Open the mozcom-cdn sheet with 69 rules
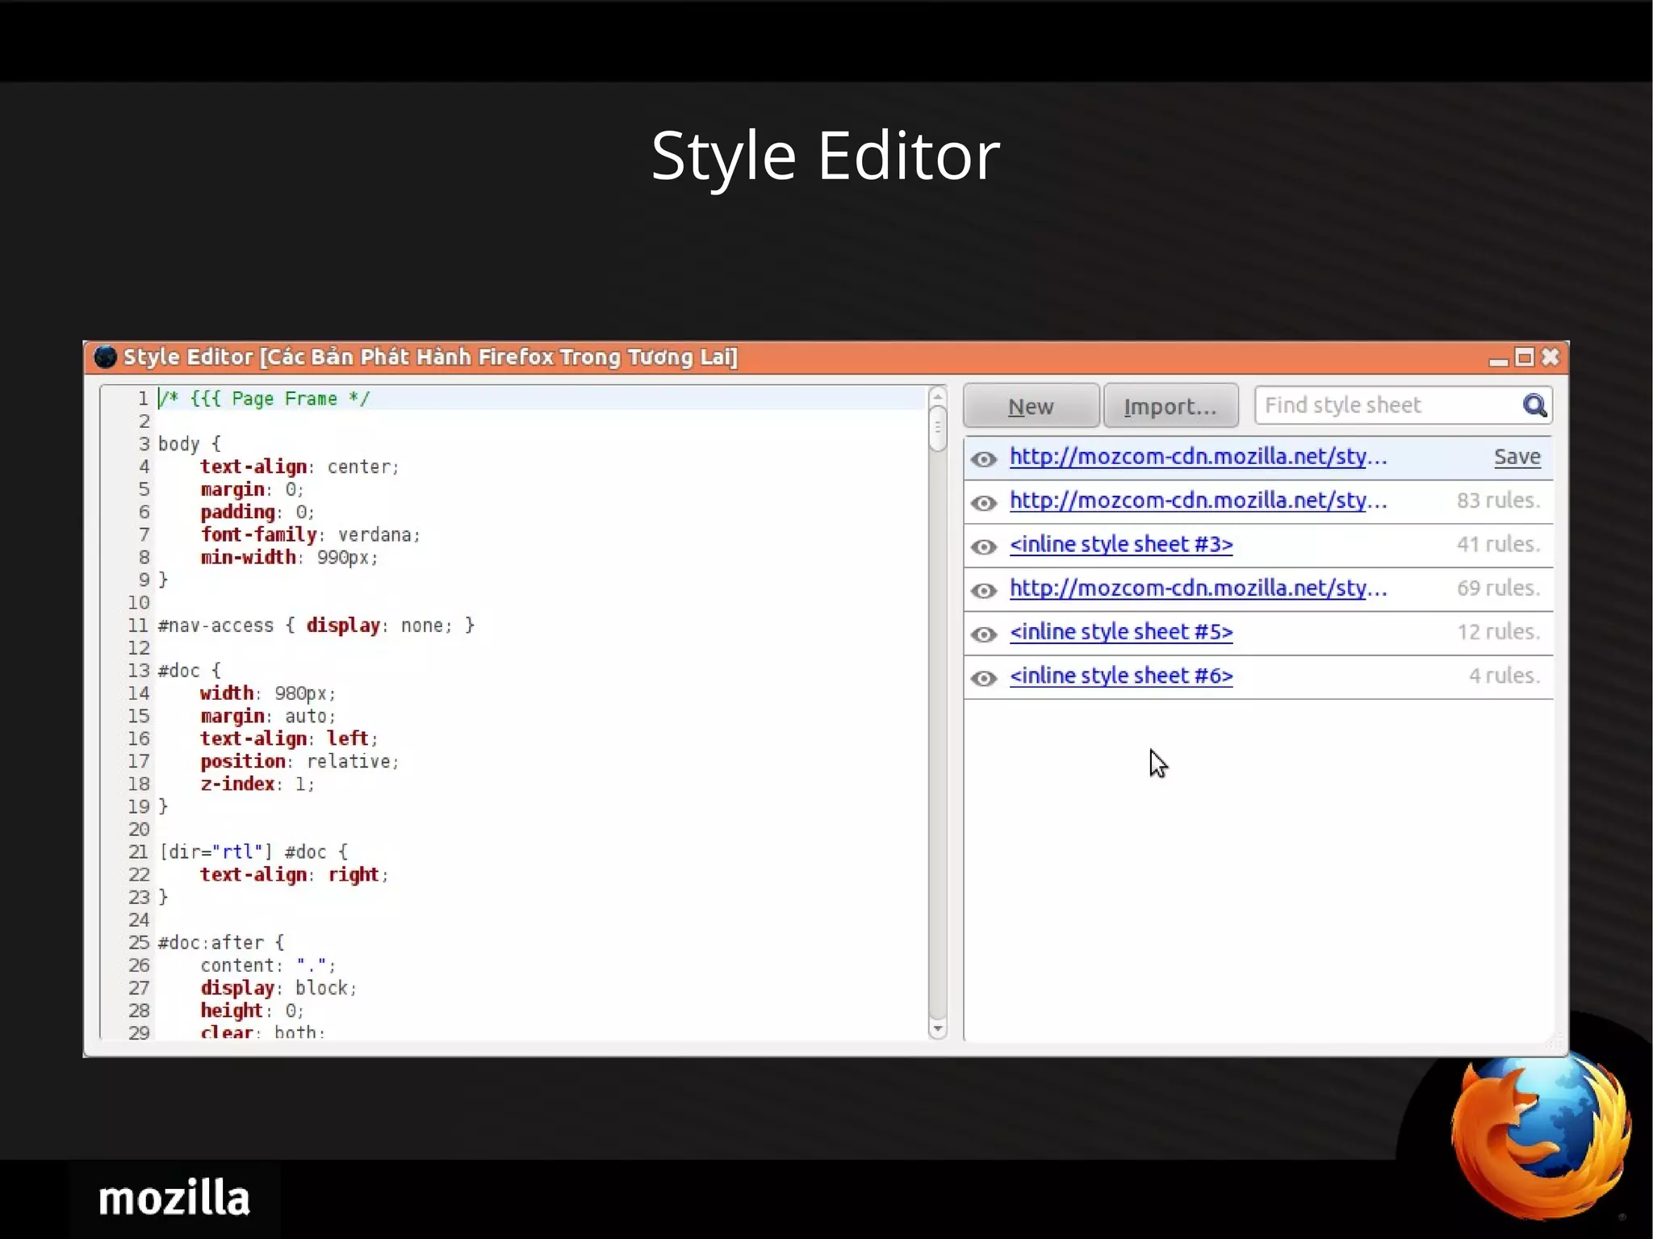1653x1239 pixels. coord(1199,588)
